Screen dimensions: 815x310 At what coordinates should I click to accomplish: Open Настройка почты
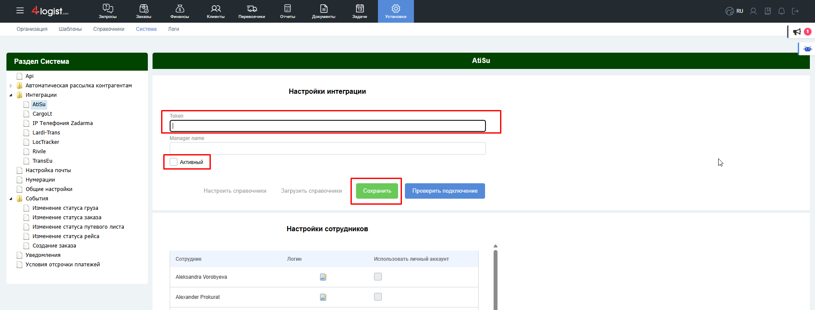[x=48, y=170]
